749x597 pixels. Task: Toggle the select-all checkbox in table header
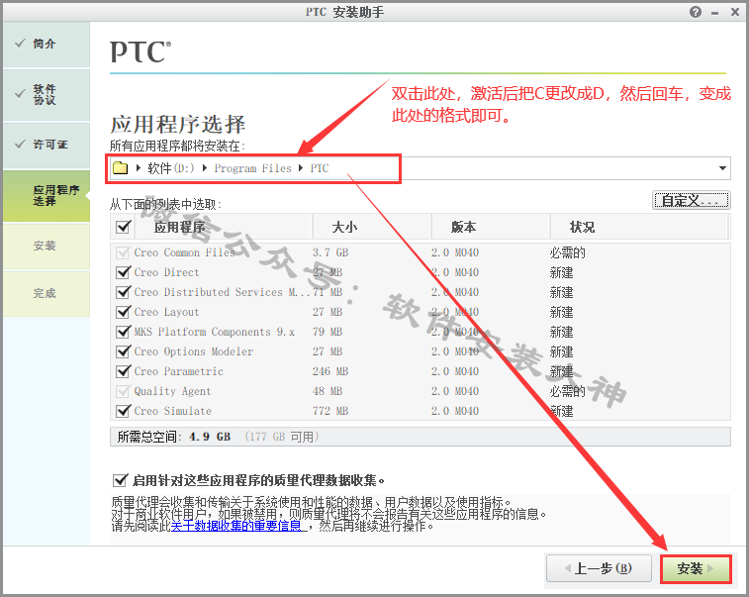click(x=124, y=227)
